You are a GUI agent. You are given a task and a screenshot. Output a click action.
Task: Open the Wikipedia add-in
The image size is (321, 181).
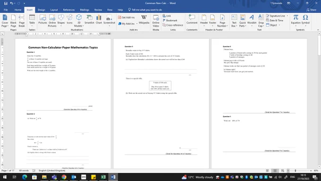click(x=144, y=19)
